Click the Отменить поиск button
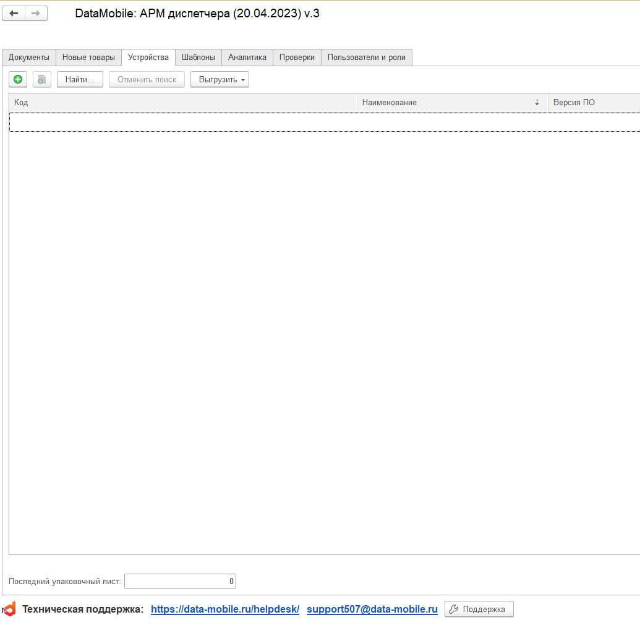This screenshot has width=640, height=625. tap(147, 79)
